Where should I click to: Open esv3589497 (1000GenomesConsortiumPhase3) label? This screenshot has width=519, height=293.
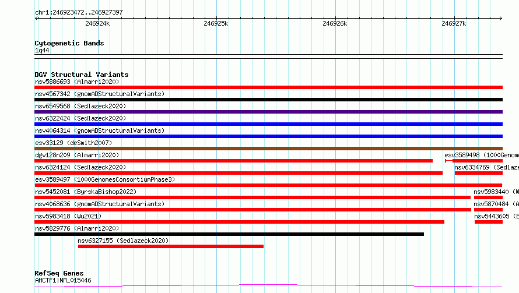pos(105,179)
